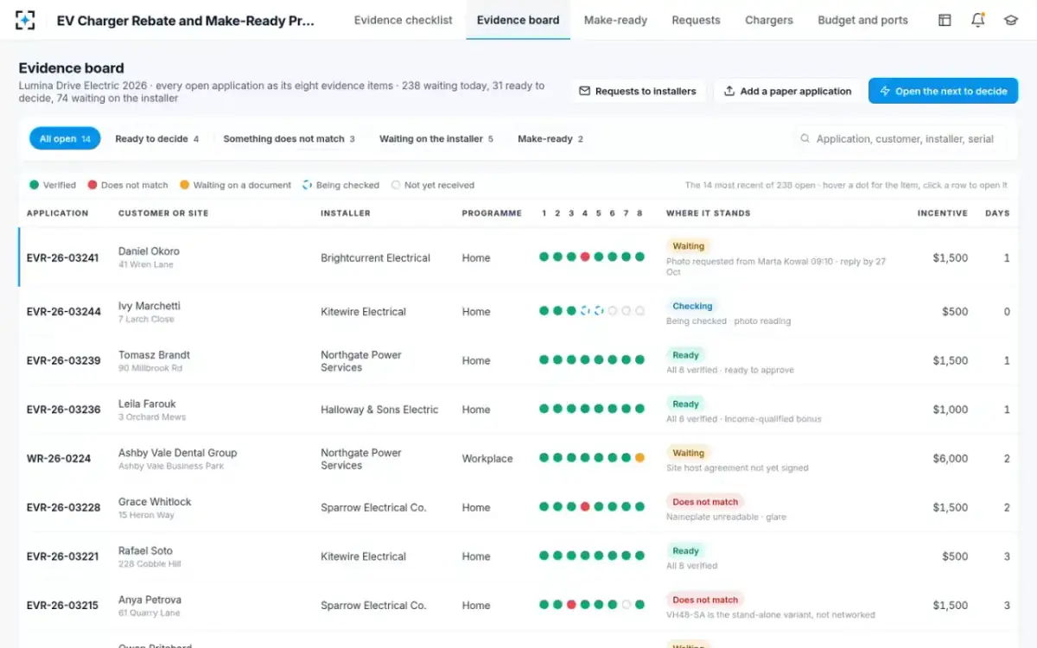
Task: Click customer name Leila Farouk
Action: click(x=148, y=403)
